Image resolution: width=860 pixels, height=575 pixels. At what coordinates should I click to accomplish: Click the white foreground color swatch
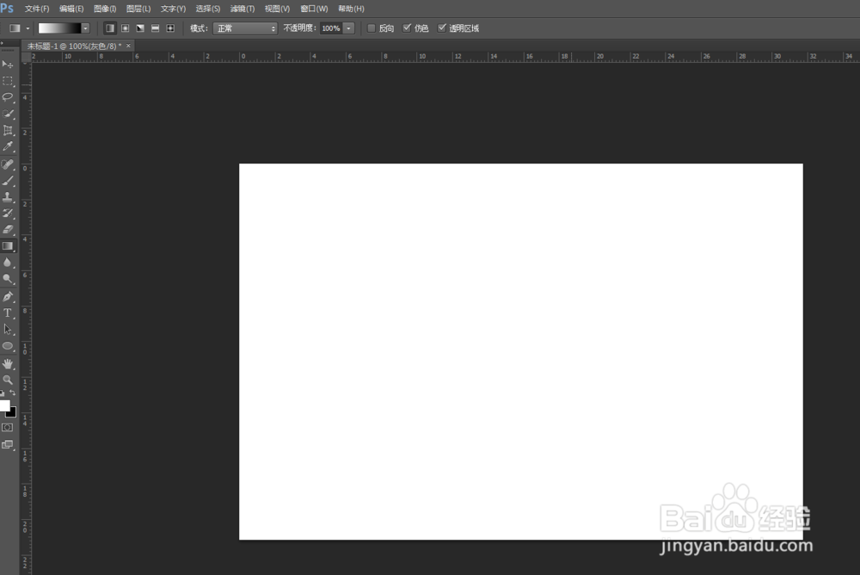(x=3, y=405)
